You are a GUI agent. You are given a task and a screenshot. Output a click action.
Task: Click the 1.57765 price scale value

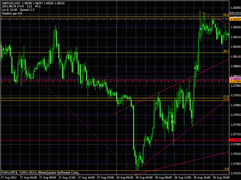point(236,125)
